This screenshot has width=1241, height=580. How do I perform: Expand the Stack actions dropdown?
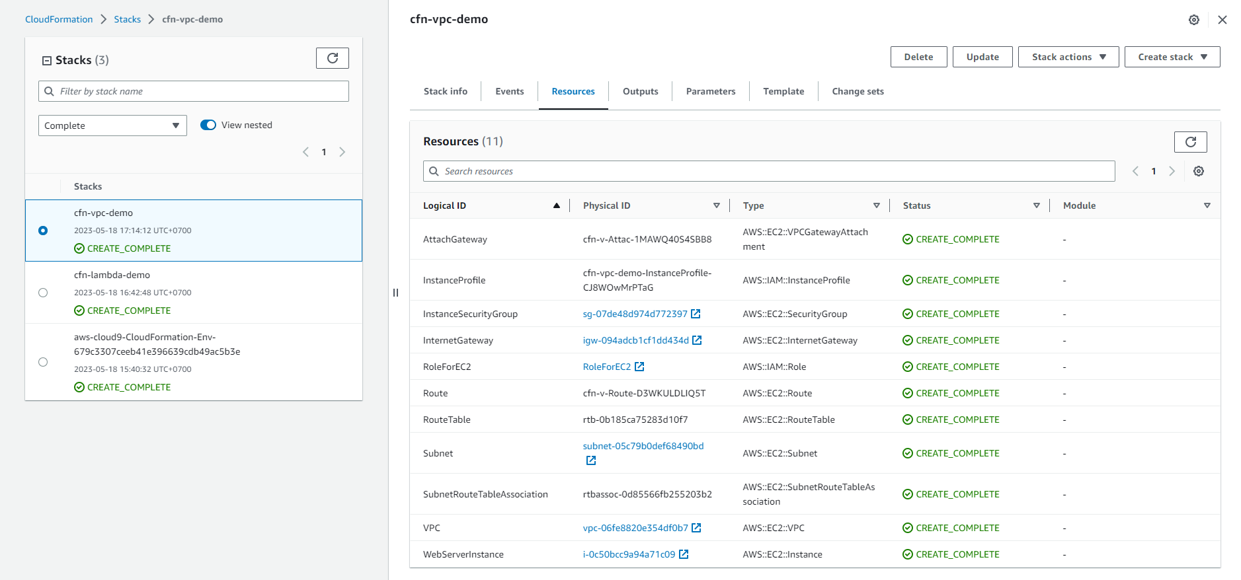point(1068,57)
